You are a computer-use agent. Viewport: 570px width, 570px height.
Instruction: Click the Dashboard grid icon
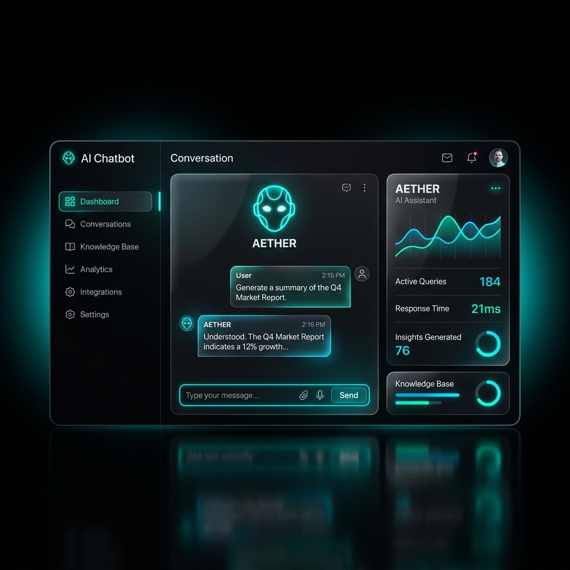[x=70, y=202]
